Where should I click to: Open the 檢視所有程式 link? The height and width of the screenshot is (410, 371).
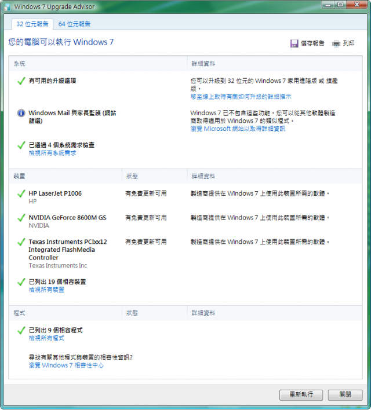pyautogui.click(x=46, y=338)
